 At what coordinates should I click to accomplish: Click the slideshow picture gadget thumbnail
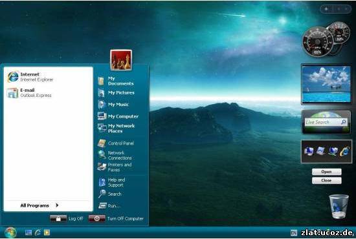[326, 84]
